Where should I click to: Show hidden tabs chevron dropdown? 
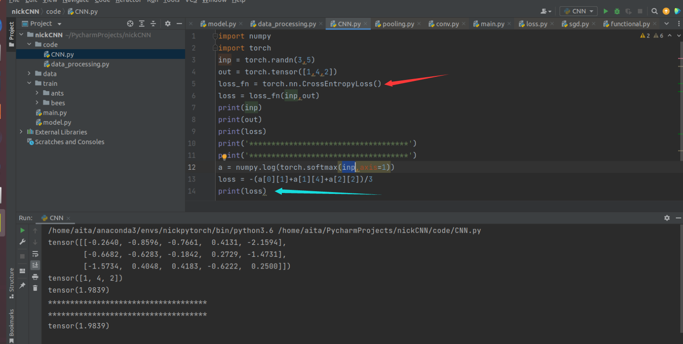pyautogui.click(x=666, y=24)
